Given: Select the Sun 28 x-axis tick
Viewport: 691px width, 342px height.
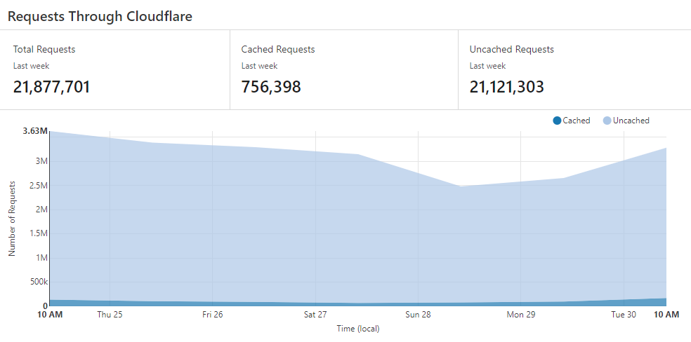Looking at the screenshot, I should (x=418, y=315).
